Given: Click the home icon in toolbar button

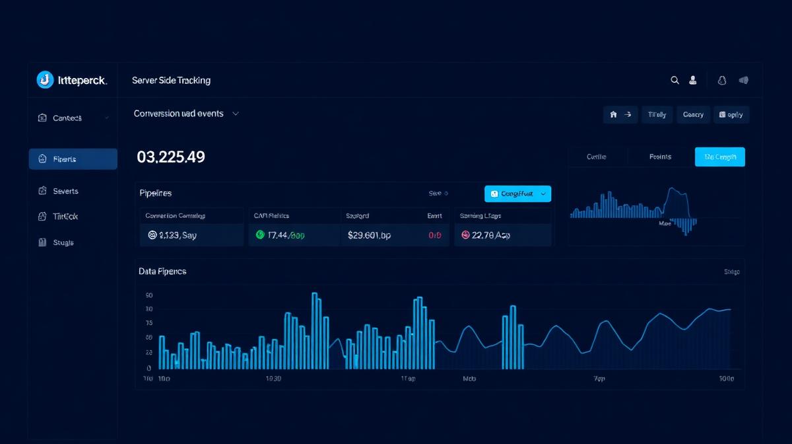Looking at the screenshot, I should 613,114.
